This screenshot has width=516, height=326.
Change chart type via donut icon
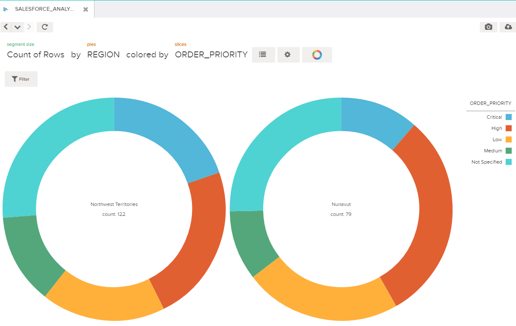click(317, 55)
